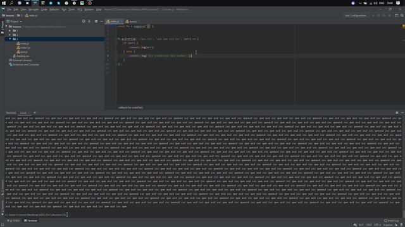This screenshot has width=405, height=227.
Task: Open the Window menu
Action: click(89, 9)
